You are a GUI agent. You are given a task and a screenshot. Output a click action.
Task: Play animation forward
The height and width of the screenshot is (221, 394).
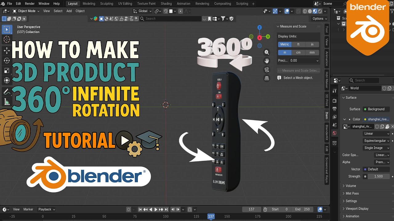pos(156,209)
